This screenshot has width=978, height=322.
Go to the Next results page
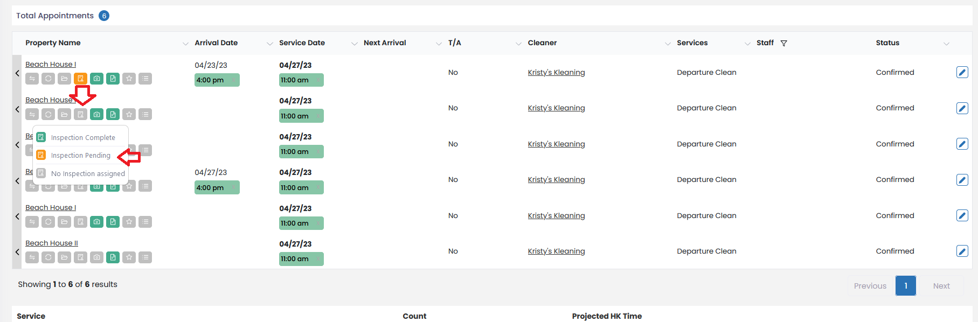click(941, 286)
